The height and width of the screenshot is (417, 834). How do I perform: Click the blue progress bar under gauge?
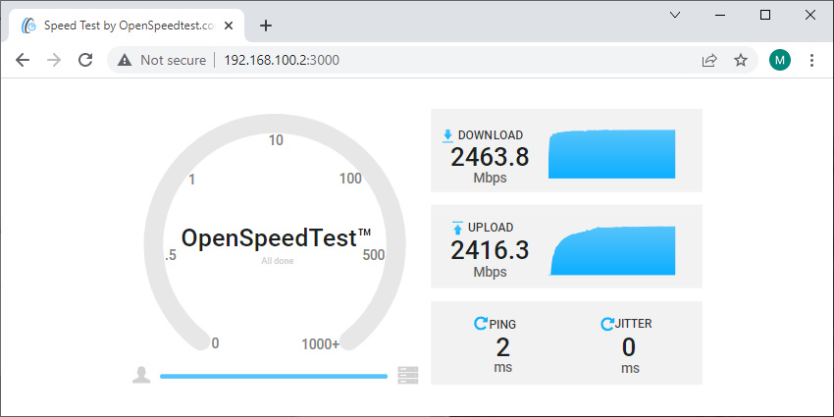274,376
